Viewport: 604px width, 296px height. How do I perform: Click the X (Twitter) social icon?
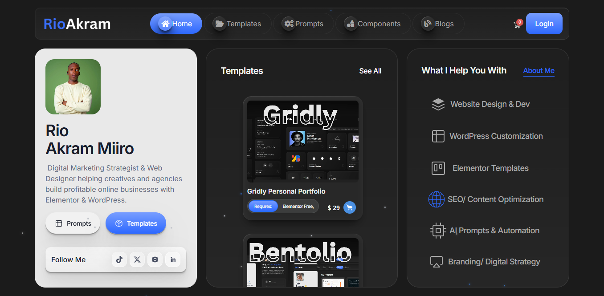(137, 260)
